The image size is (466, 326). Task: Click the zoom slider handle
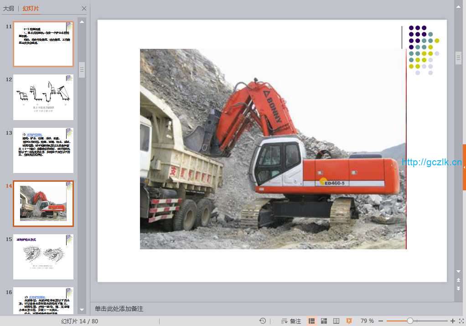tap(410, 321)
